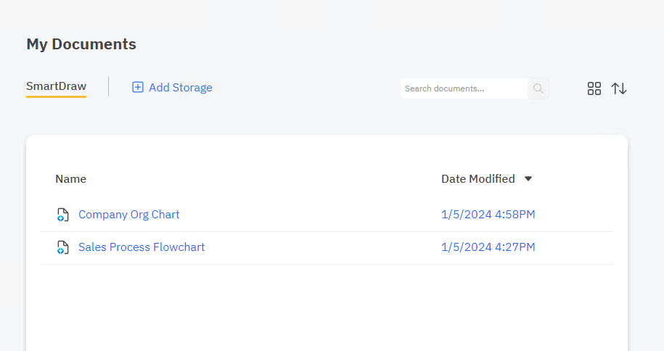
Task: Click the plus icon beside Add Storage
Action: 138,88
